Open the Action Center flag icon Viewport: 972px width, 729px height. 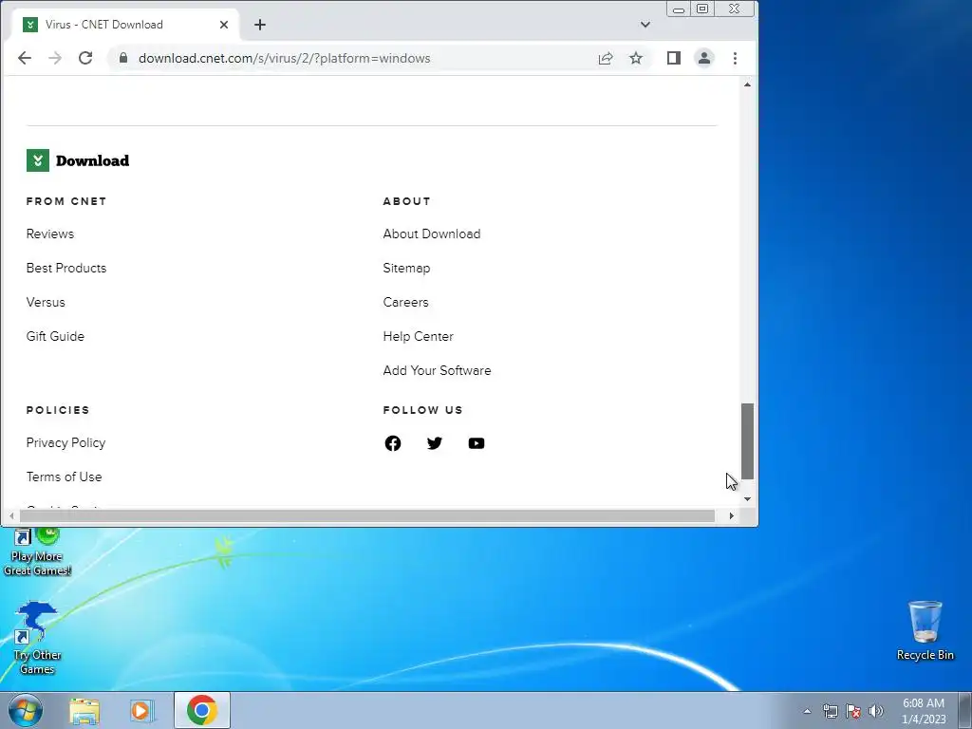[x=853, y=711]
